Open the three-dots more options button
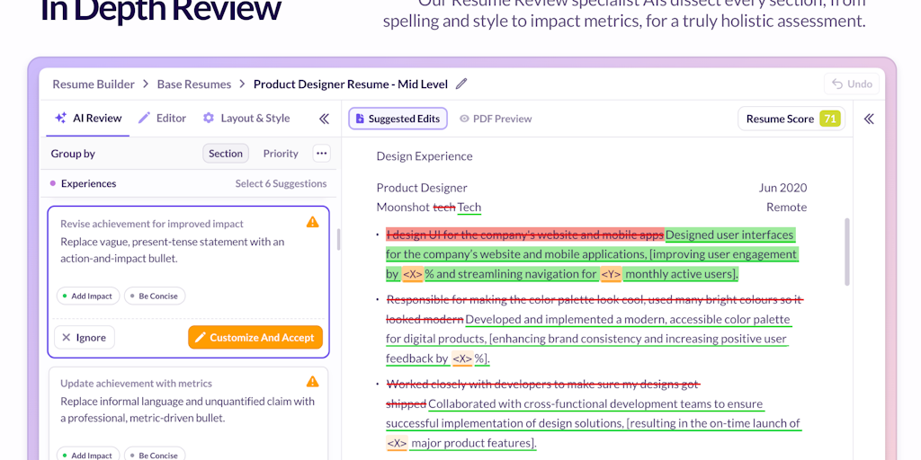The image size is (921, 460). pyautogui.click(x=321, y=154)
